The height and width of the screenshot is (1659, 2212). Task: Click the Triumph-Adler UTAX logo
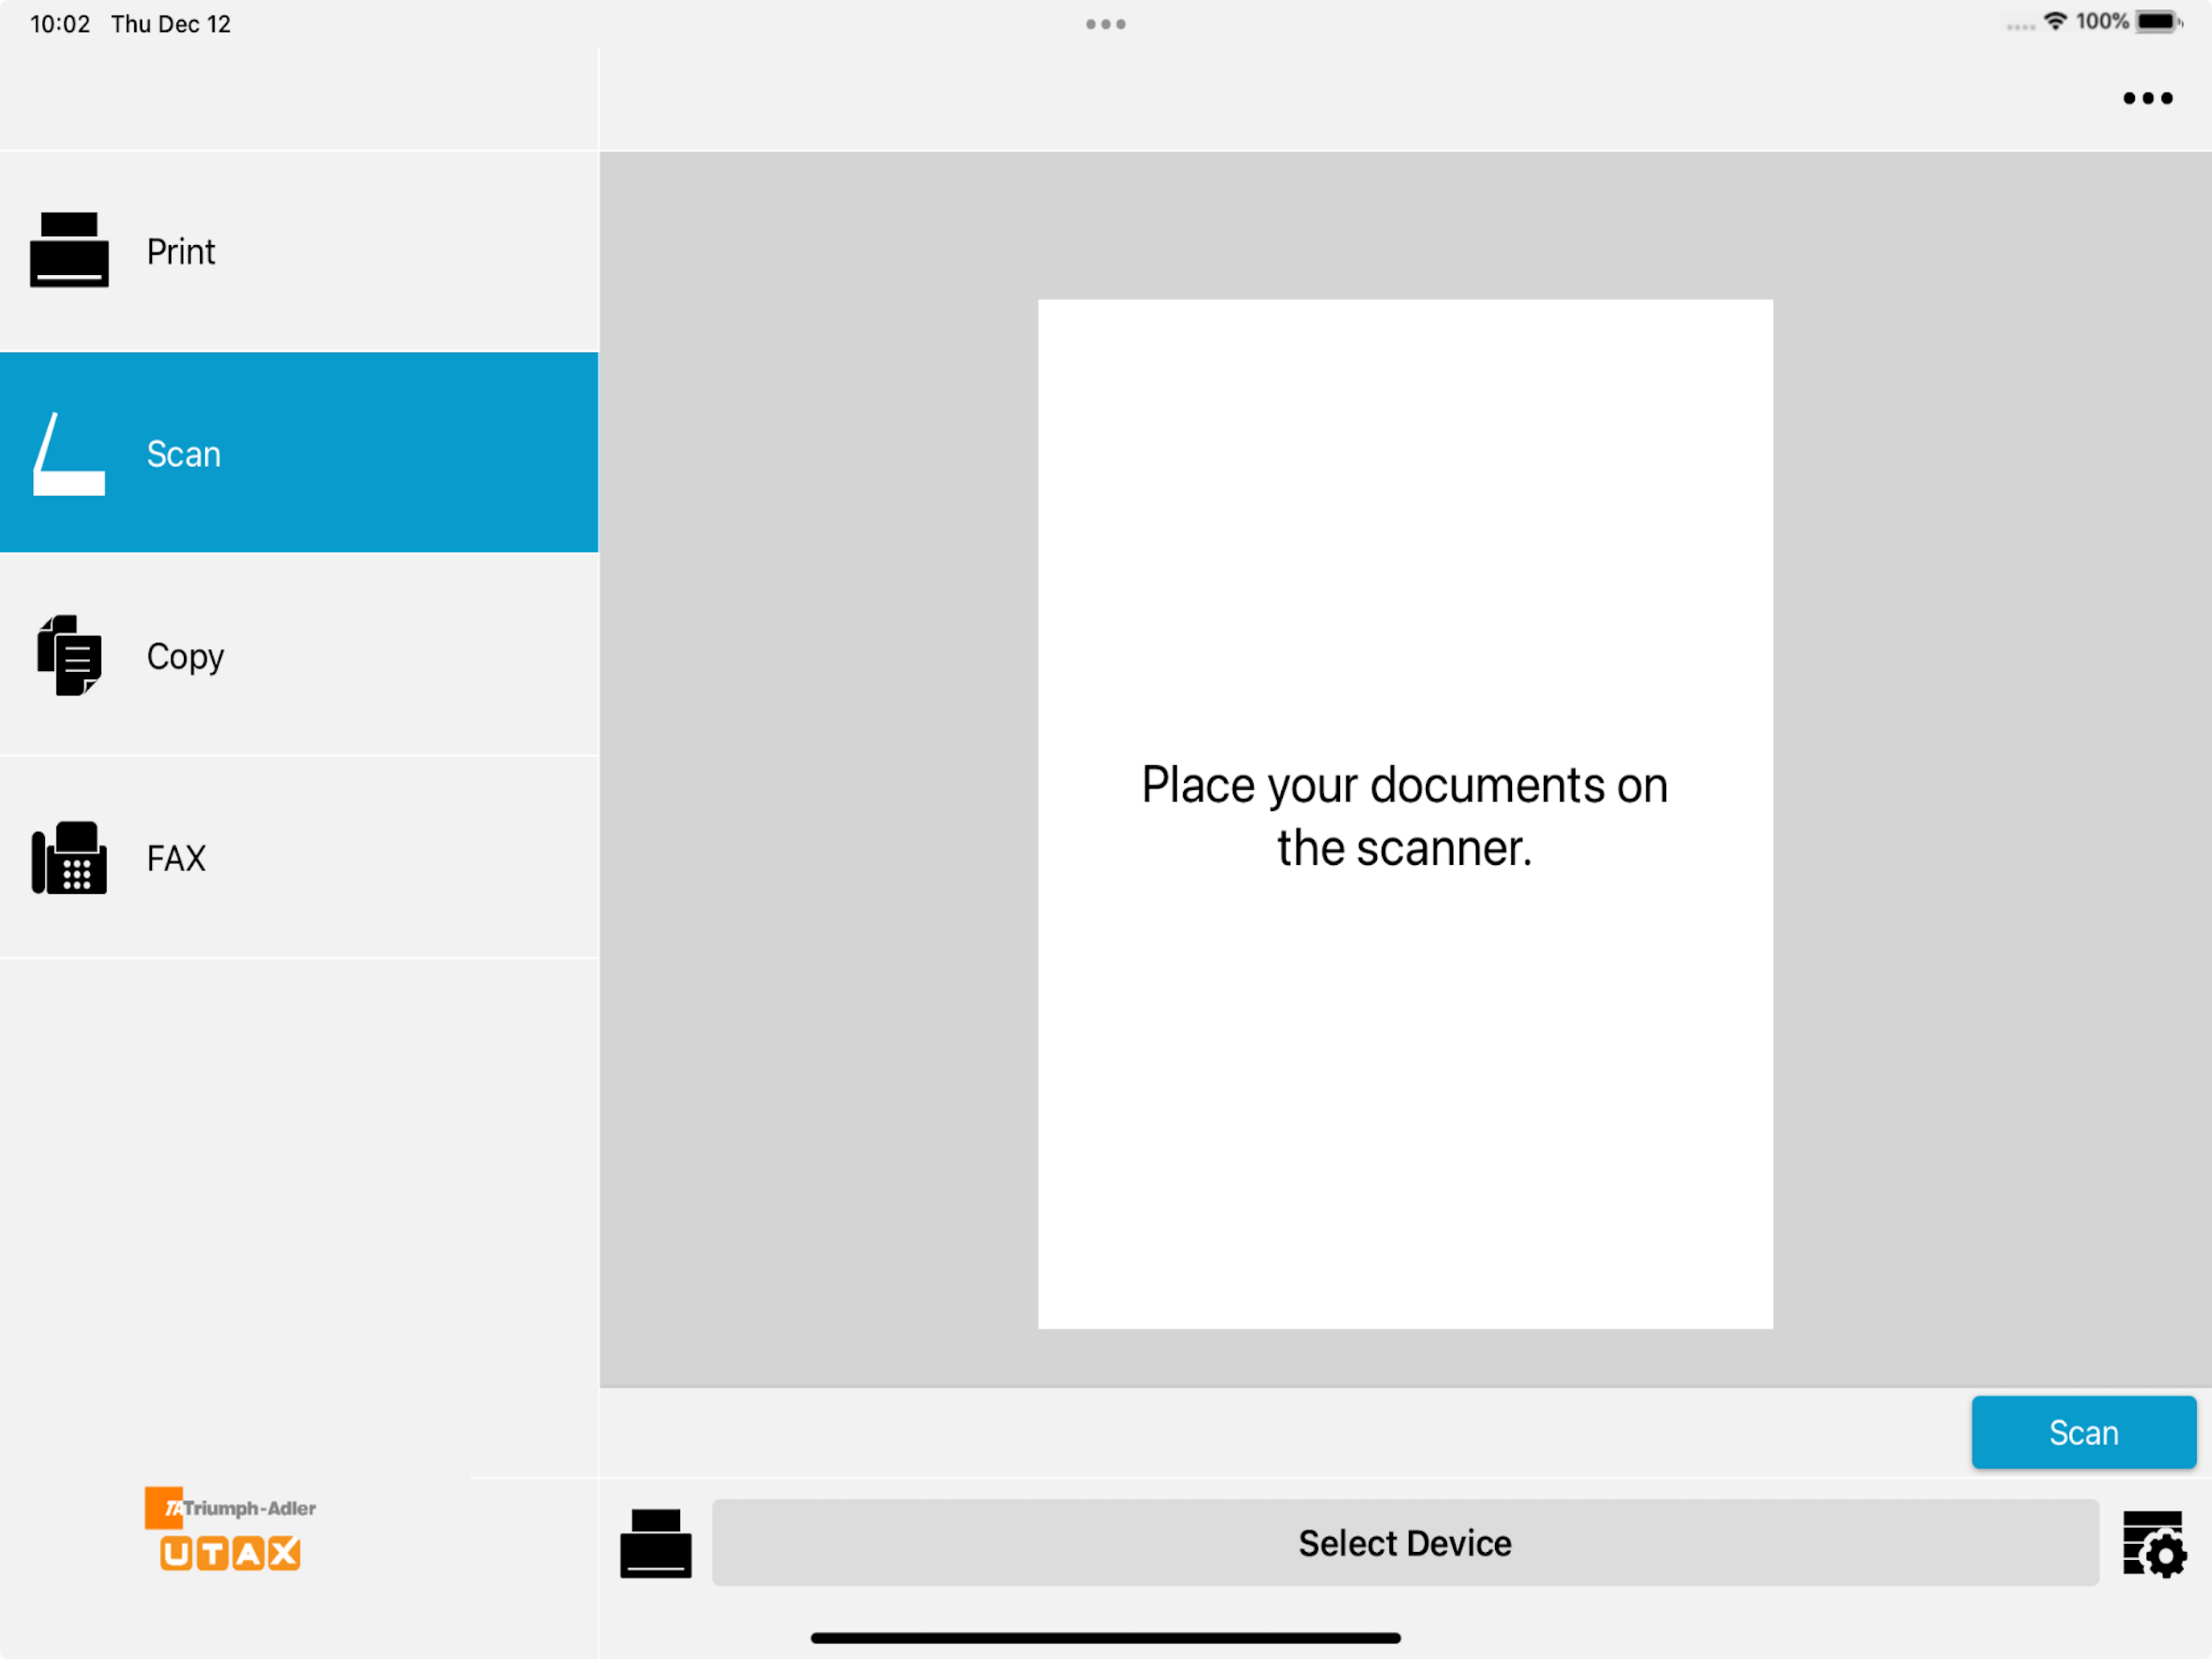pos(230,1528)
